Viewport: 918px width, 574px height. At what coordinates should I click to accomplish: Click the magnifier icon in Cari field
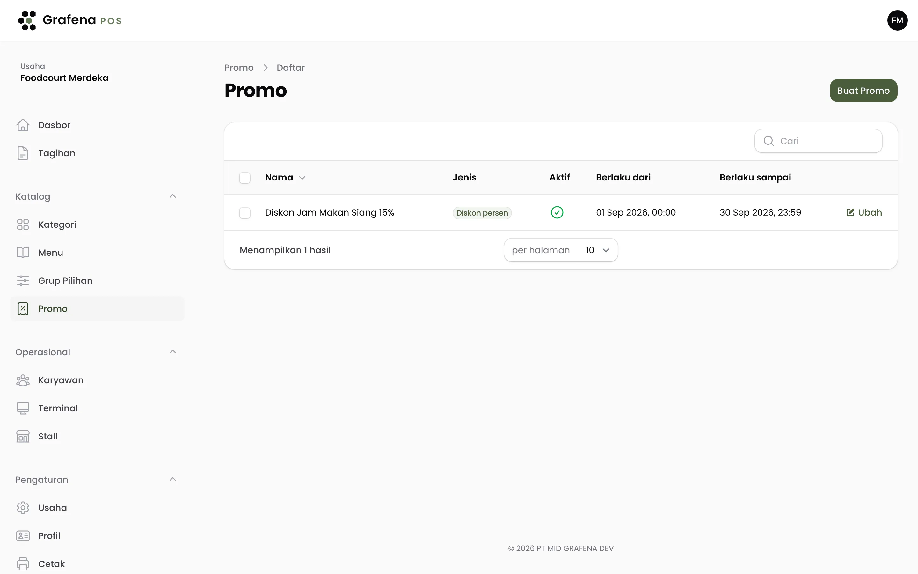(x=769, y=141)
